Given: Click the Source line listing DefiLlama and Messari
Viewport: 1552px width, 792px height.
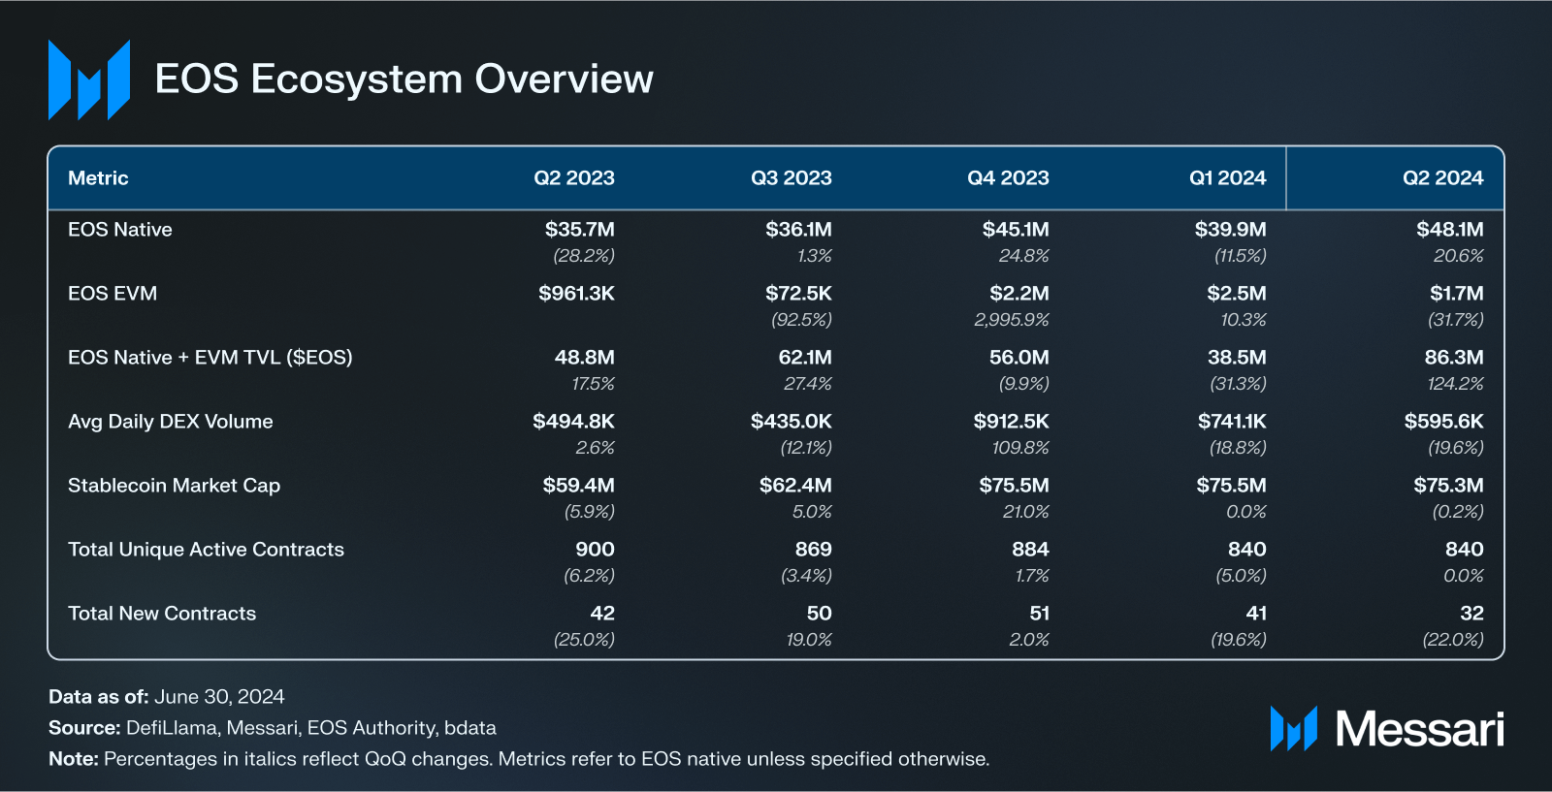Looking at the screenshot, I should (273, 728).
